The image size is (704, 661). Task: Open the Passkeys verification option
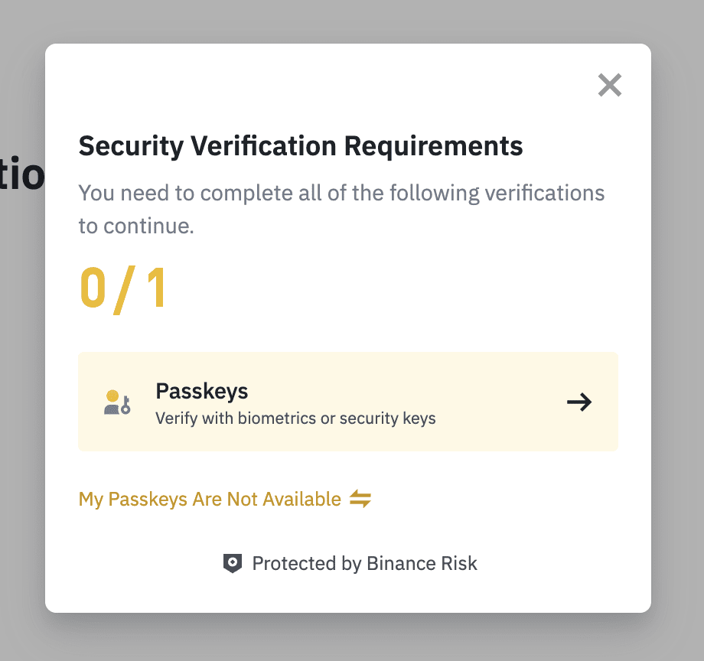347,402
